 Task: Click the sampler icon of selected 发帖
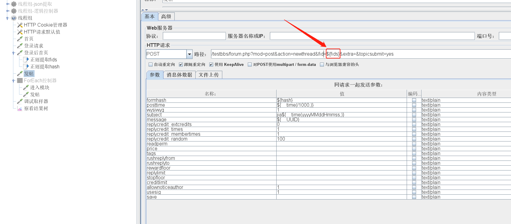tap(20, 73)
